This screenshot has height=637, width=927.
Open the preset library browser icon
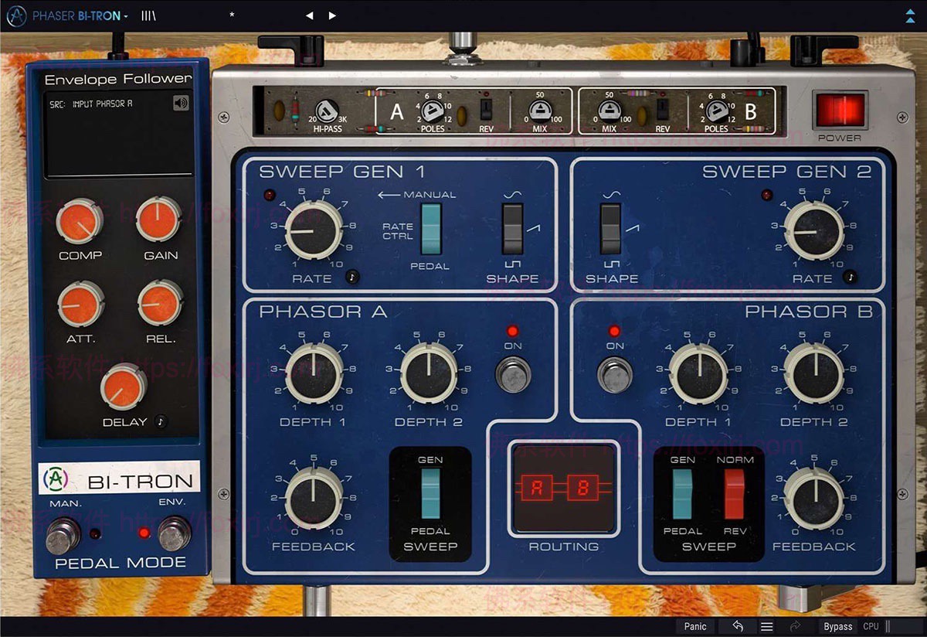pyautogui.click(x=148, y=15)
